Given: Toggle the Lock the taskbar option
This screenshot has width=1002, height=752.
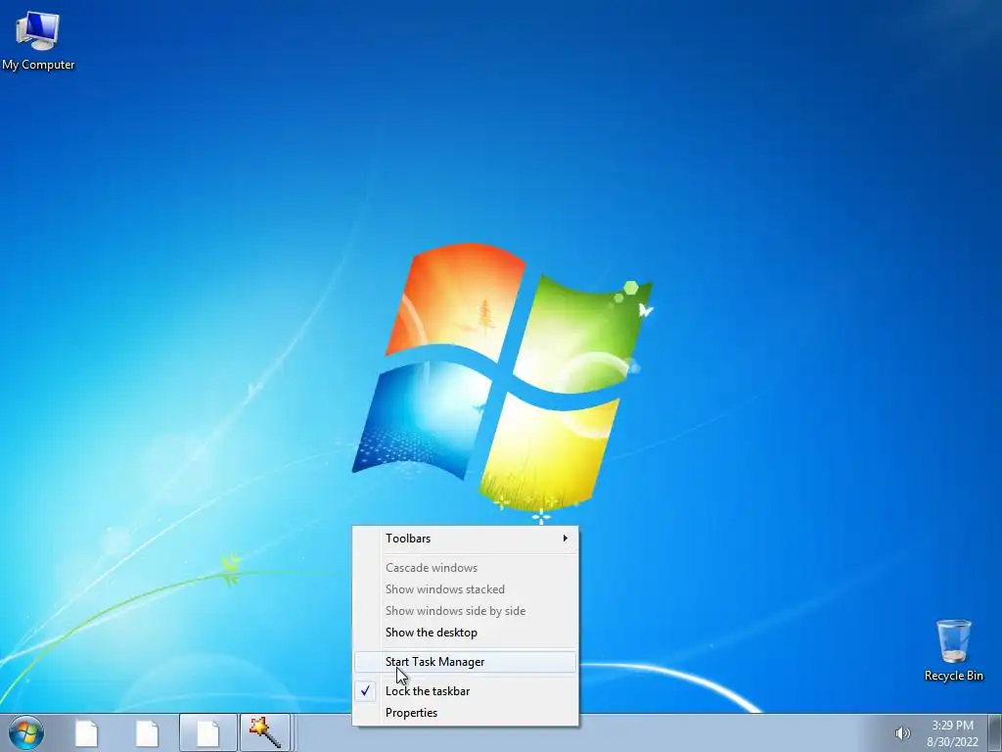Looking at the screenshot, I should (465, 691).
